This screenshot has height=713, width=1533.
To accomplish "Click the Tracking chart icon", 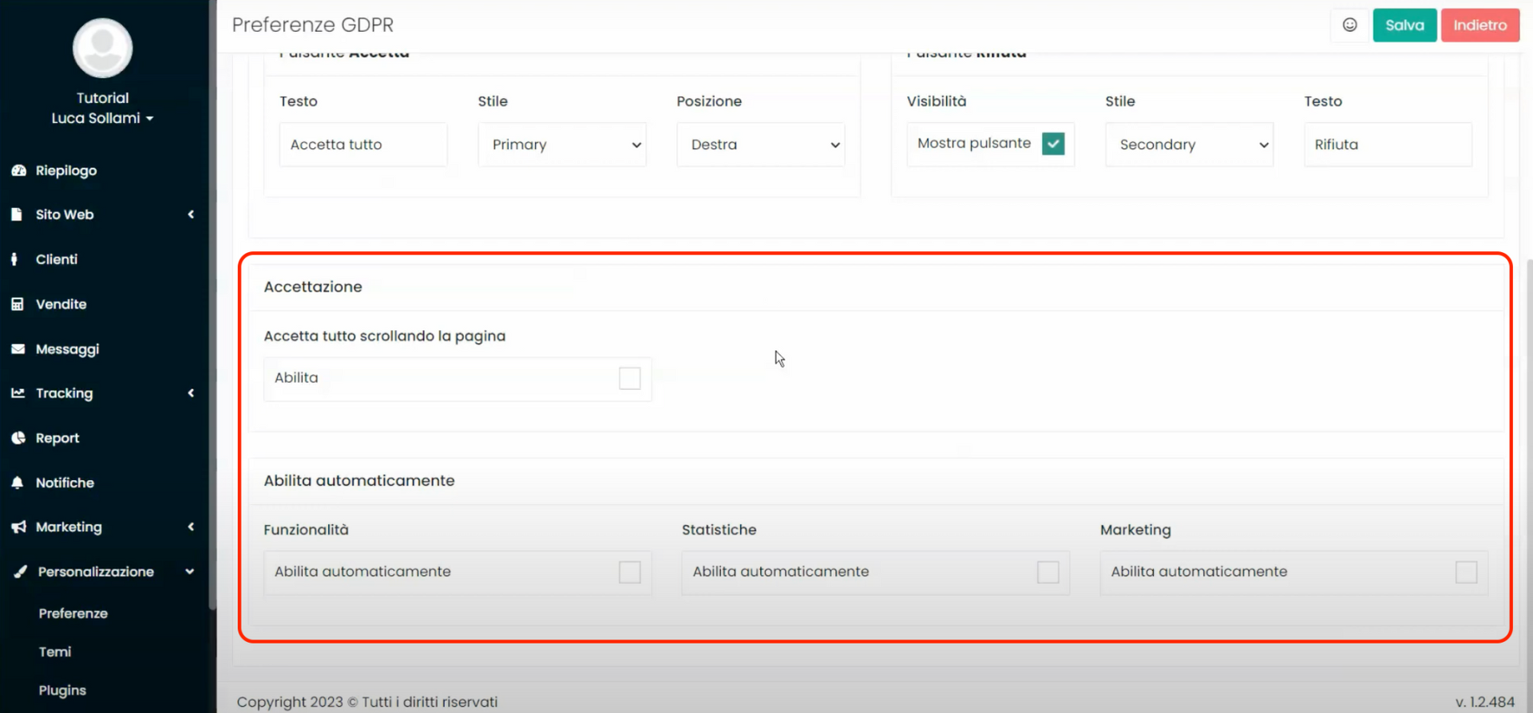I will pos(18,393).
